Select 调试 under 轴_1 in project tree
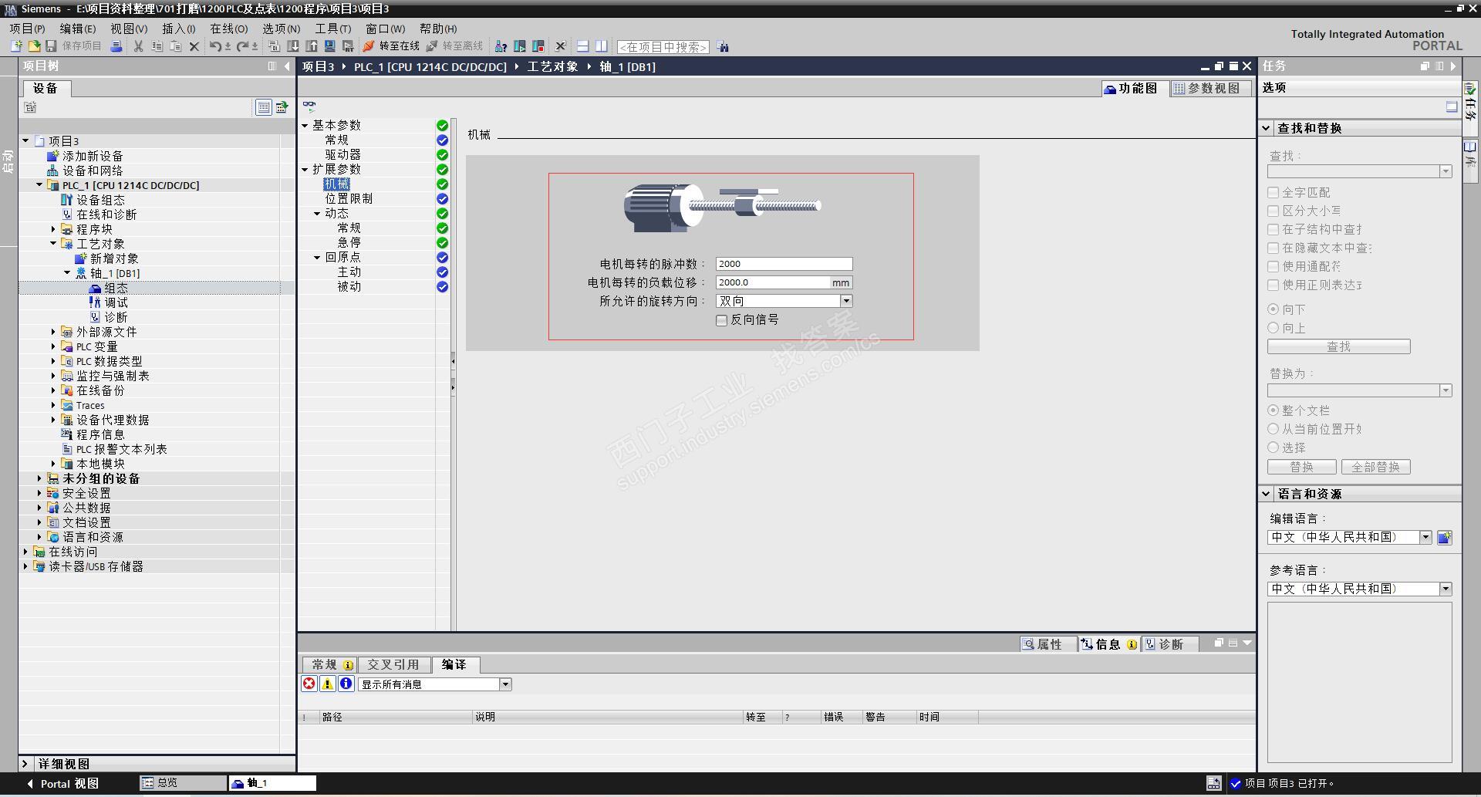Viewport: 1481px width, 797px height. pyautogui.click(x=116, y=302)
